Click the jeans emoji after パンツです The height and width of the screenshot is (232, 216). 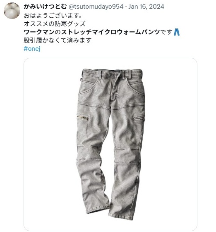click(x=177, y=32)
